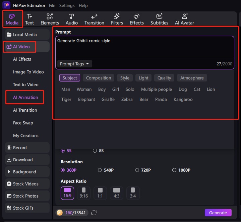241x222 pixels.
Task: Open Stock Videos library
Action: click(27, 184)
